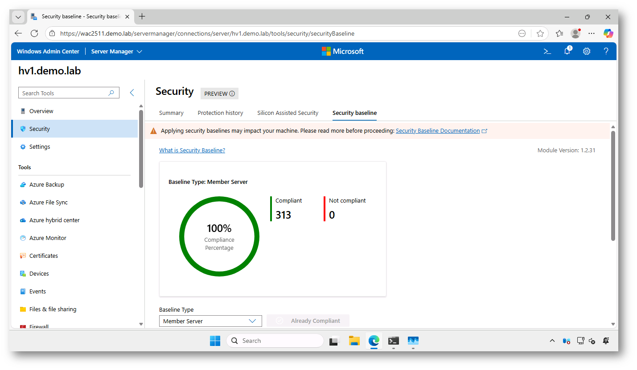This screenshot has width=637, height=370.
Task: Open Task View on the taskbar
Action: pyautogui.click(x=335, y=341)
